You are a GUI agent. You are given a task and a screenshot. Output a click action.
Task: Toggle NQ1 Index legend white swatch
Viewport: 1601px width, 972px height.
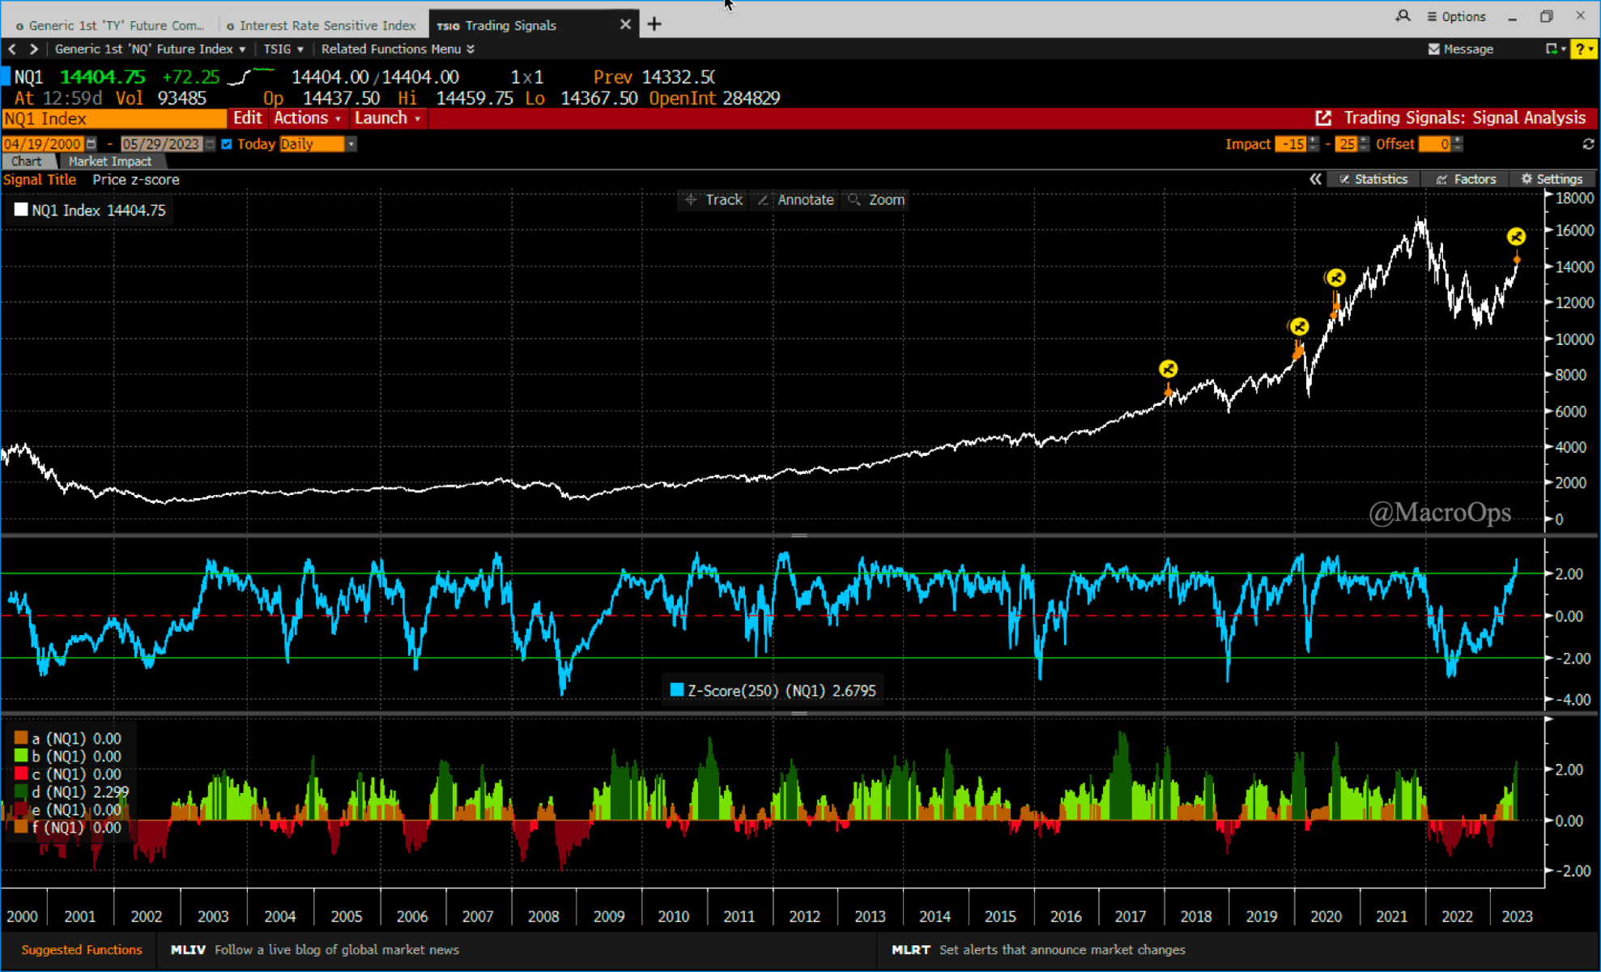21,210
